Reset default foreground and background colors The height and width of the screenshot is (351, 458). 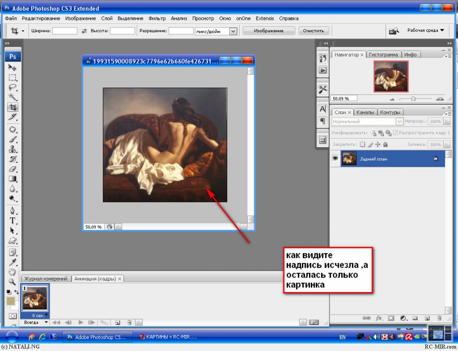(9, 292)
